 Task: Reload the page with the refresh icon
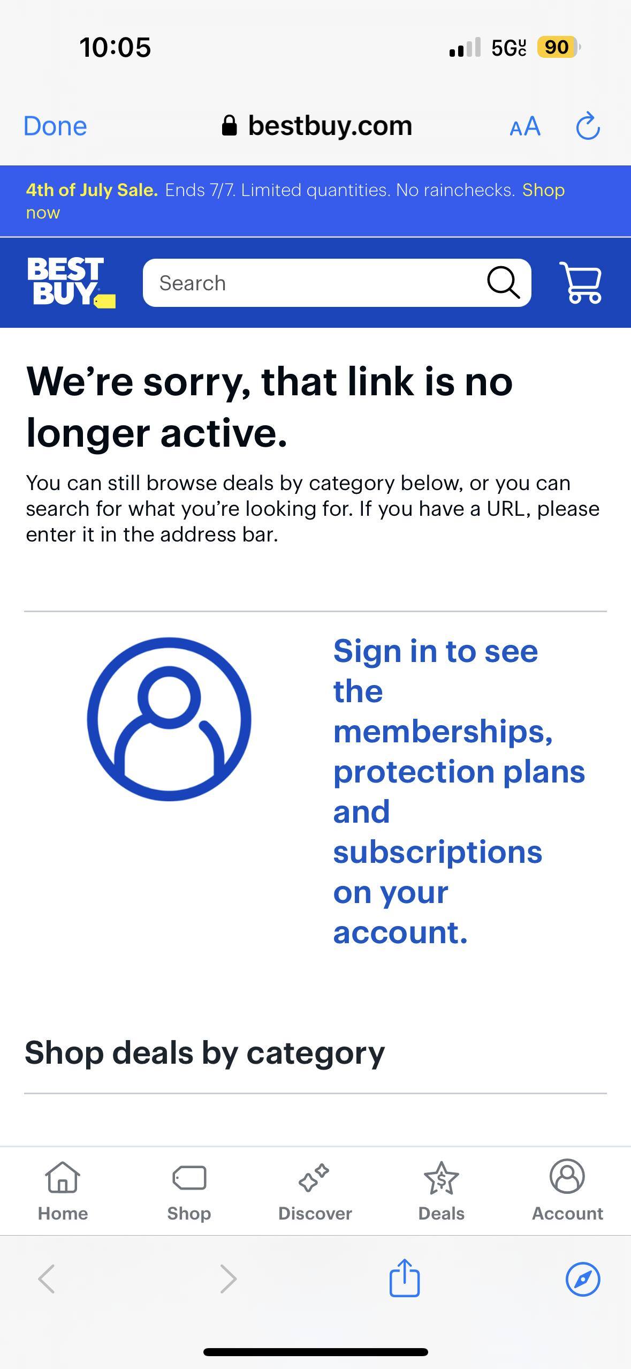click(587, 126)
